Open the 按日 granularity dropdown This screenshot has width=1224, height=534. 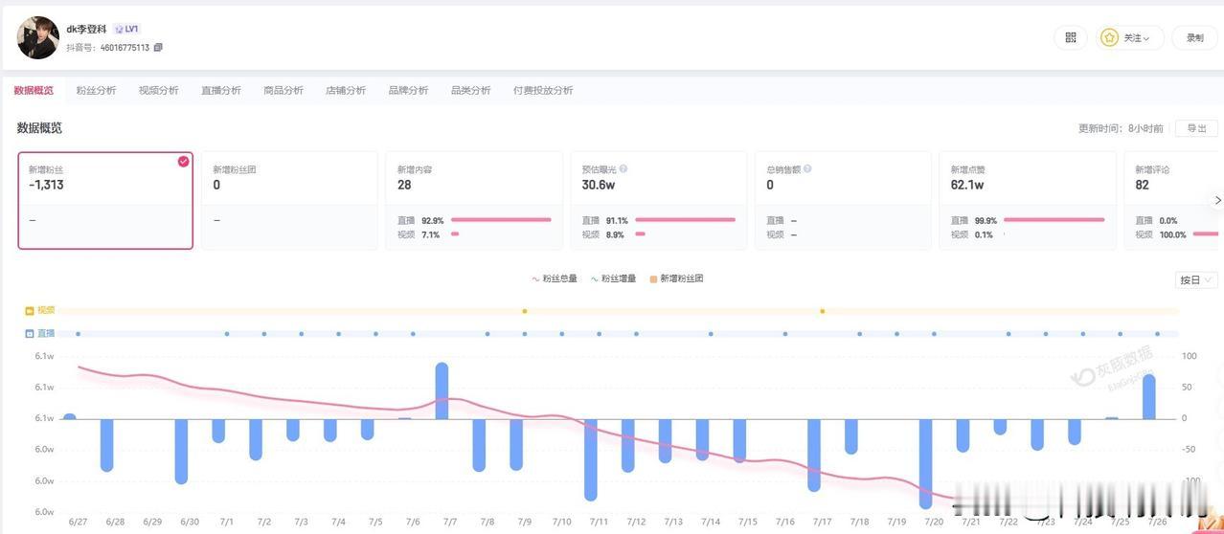[x=1196, y=280]
